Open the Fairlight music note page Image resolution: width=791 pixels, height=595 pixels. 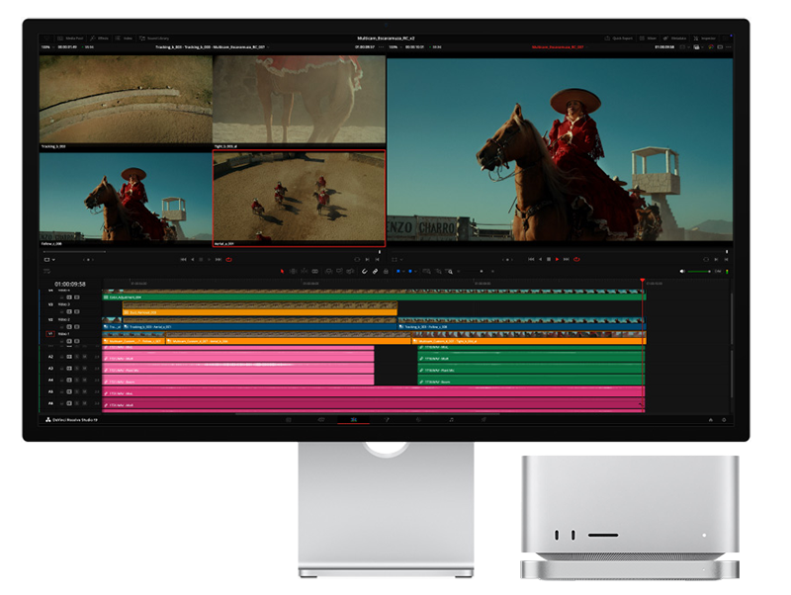pyautogui.click(x=450, y=420)
